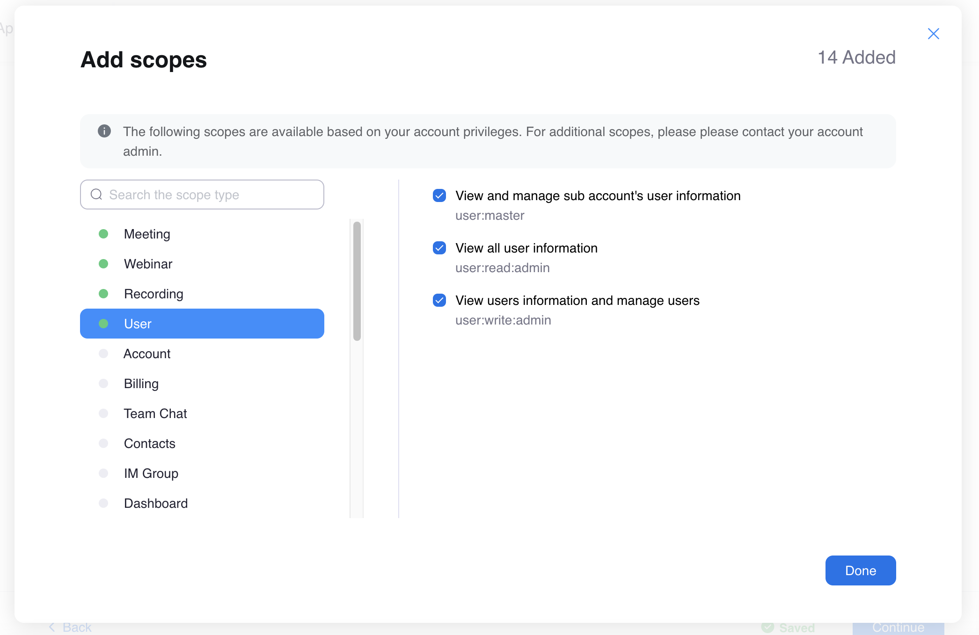Click the Done button
Viewport: 979px width, 635px height.
[860, 570]
